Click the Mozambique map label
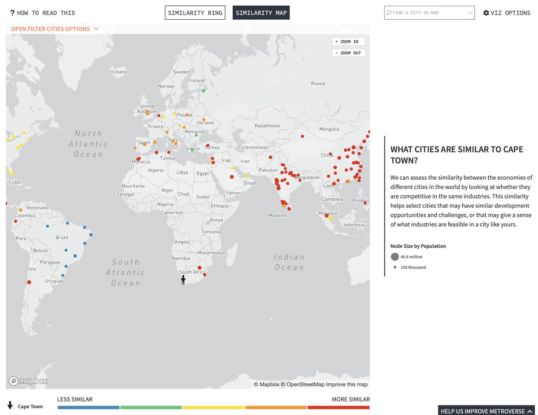 click(x=211, y=253)
